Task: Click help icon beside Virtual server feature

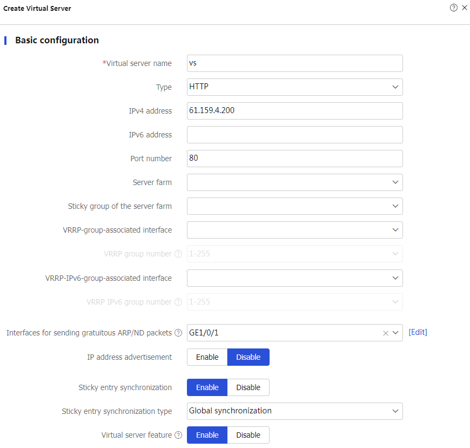Action: click(x=178, y=435)
